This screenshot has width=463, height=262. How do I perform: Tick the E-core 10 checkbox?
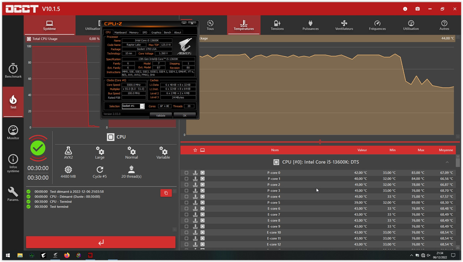(187, 232)
